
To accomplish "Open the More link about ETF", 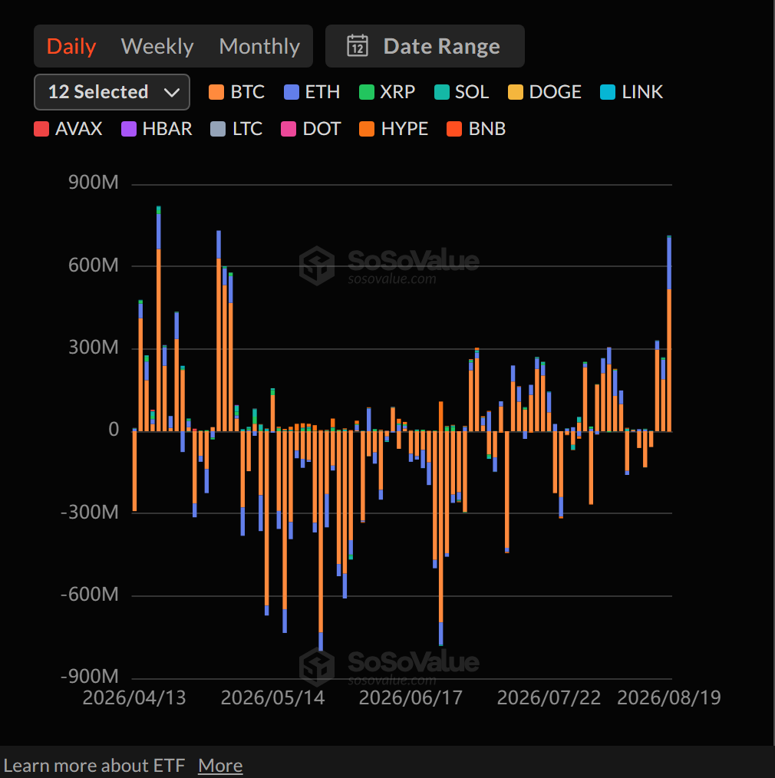I will click(220, 766).
